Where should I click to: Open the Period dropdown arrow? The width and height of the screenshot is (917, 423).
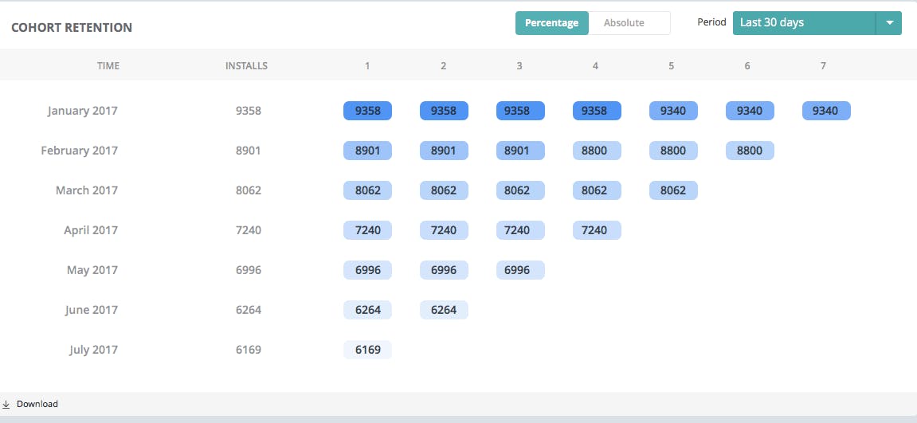(x=888, y=23)
